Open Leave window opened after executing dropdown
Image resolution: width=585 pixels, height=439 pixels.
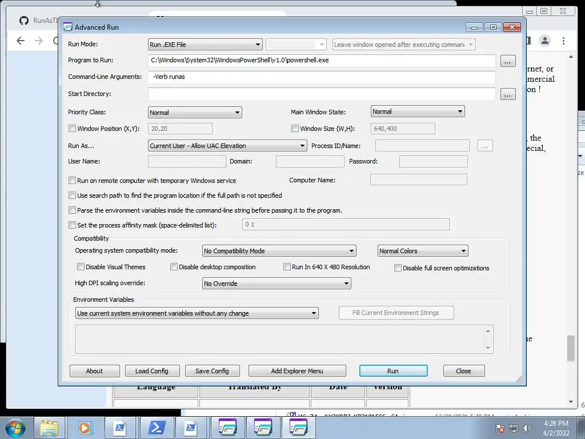click(404, 45)
